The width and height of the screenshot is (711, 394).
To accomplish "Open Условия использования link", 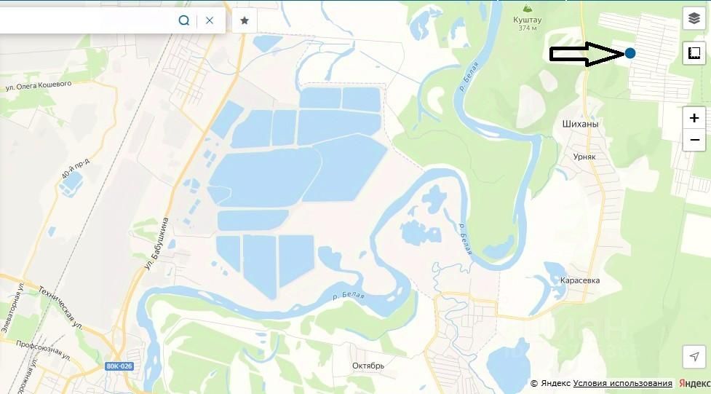I will [x=622, y=384].
